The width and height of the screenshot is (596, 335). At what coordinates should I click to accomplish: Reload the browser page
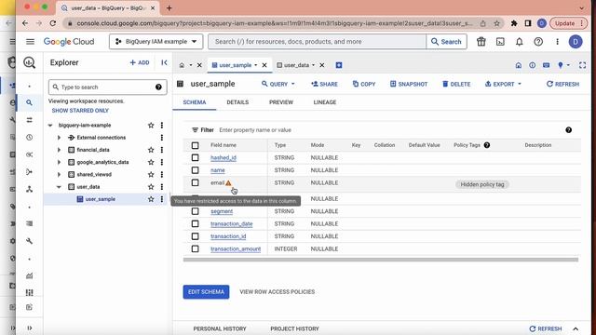(x=53, y=23)
